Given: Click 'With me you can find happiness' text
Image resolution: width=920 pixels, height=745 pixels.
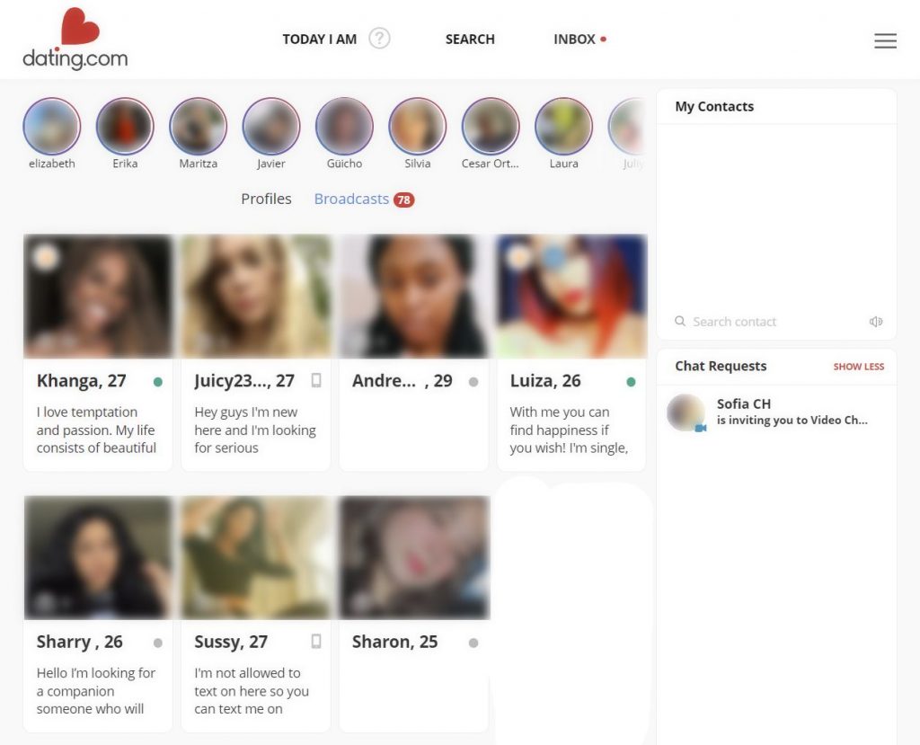Looking at the screenshot, I should pyautogui.click(x=569, y=430).
